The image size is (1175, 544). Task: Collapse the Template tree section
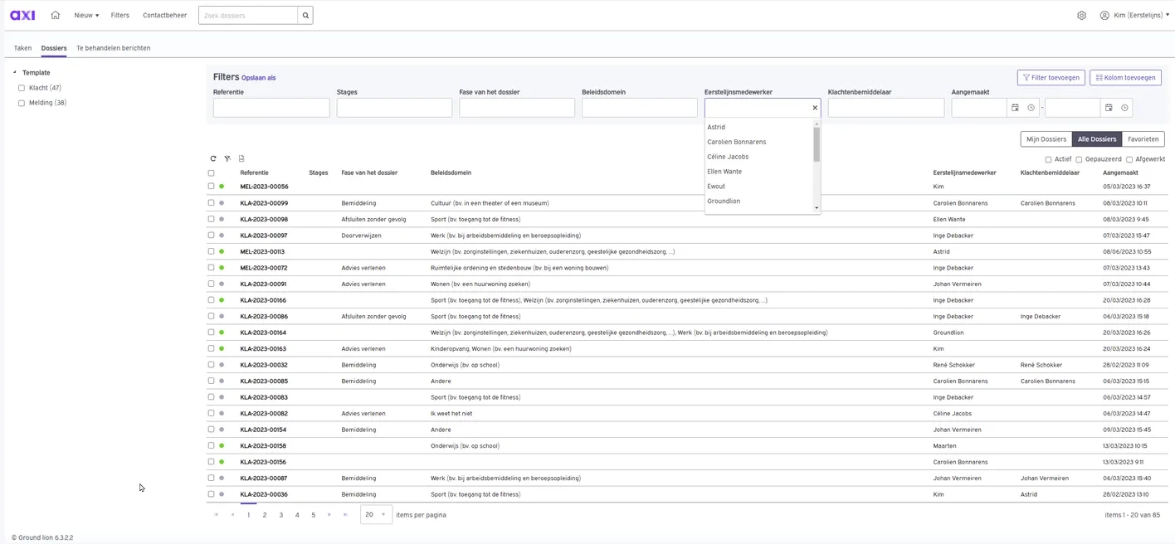tap(15, 73)
